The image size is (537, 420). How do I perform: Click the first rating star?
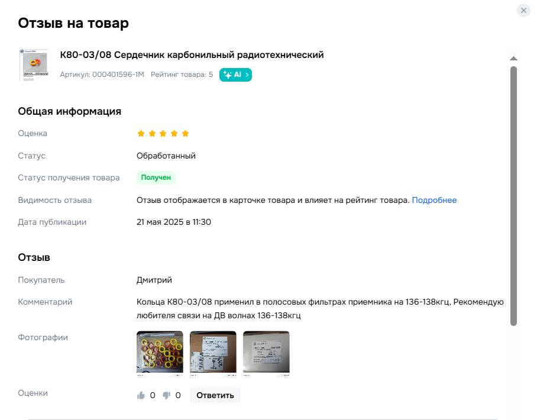pyautogui.click(x=141, y=134)
